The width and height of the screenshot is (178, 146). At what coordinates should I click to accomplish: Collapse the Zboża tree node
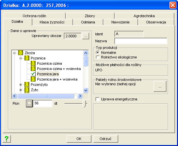[x=14, y=53]
